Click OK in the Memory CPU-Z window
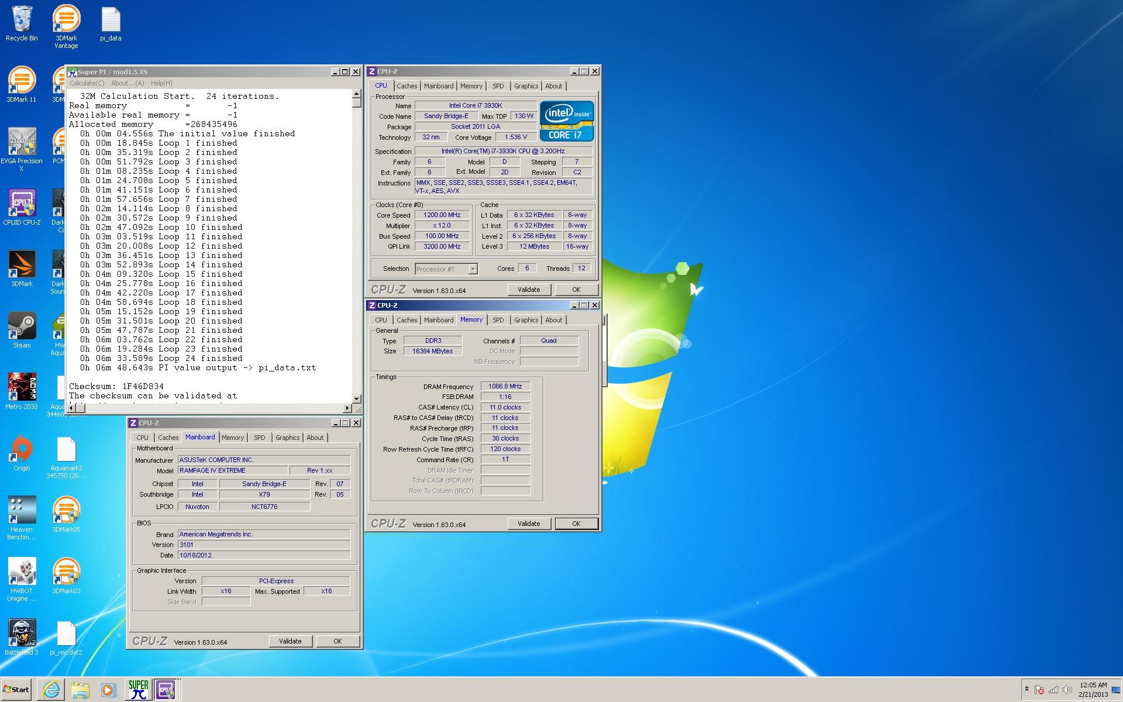The width and height of the screenshot is (1123, 702). click(576, 524)
